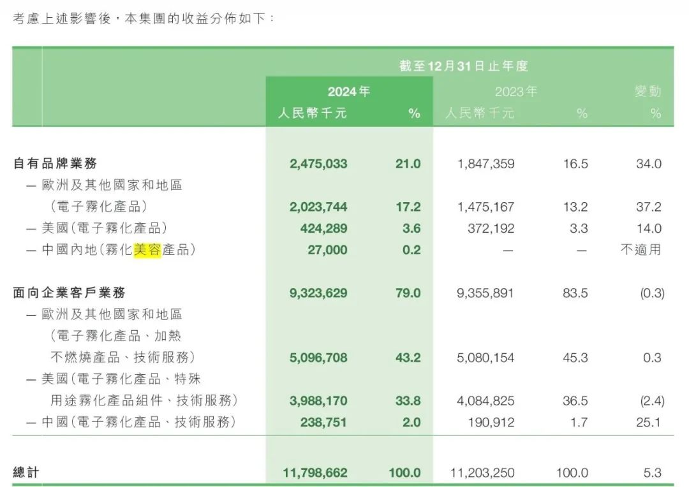This screenshot has width=689, height=487.
Task: Click the 截至12月31日止年度 header
Action: 464,66
